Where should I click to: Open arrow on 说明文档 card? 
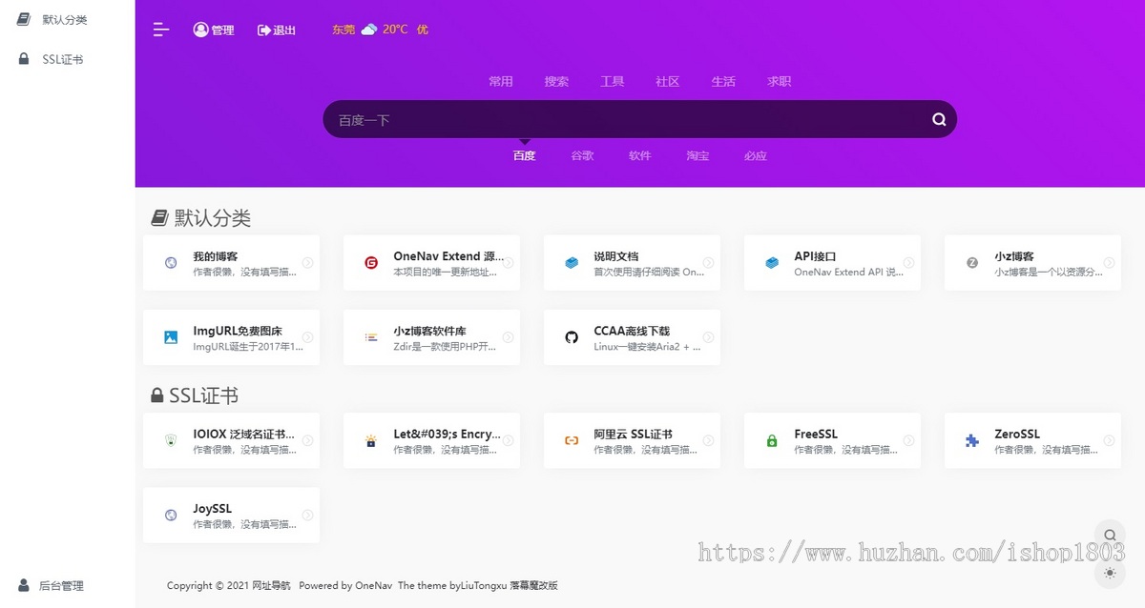point(708,263)
